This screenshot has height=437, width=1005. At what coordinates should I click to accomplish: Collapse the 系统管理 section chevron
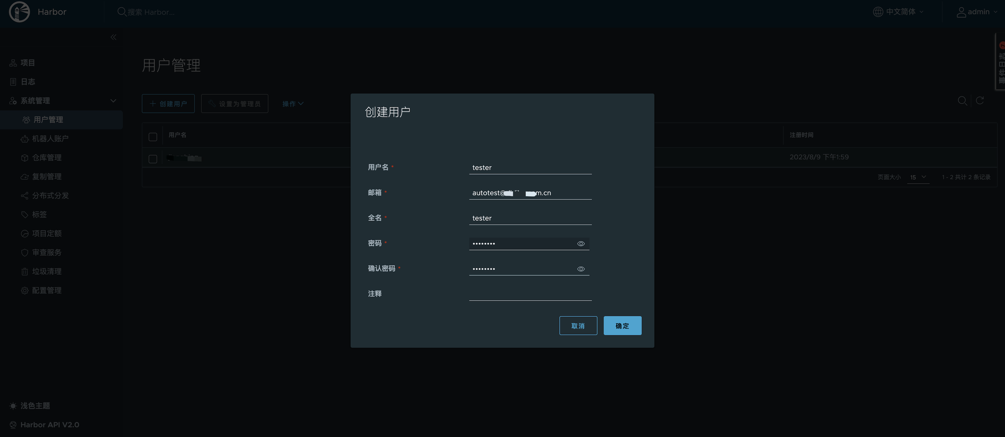pyautogui.click(x=113, y=101)
